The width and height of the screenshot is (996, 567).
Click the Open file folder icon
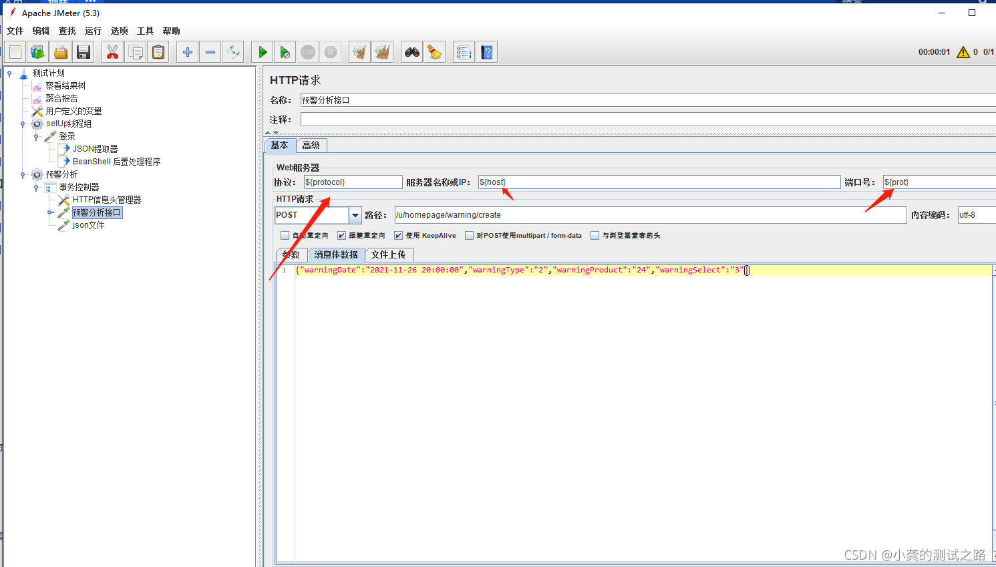tap(61, 52)
